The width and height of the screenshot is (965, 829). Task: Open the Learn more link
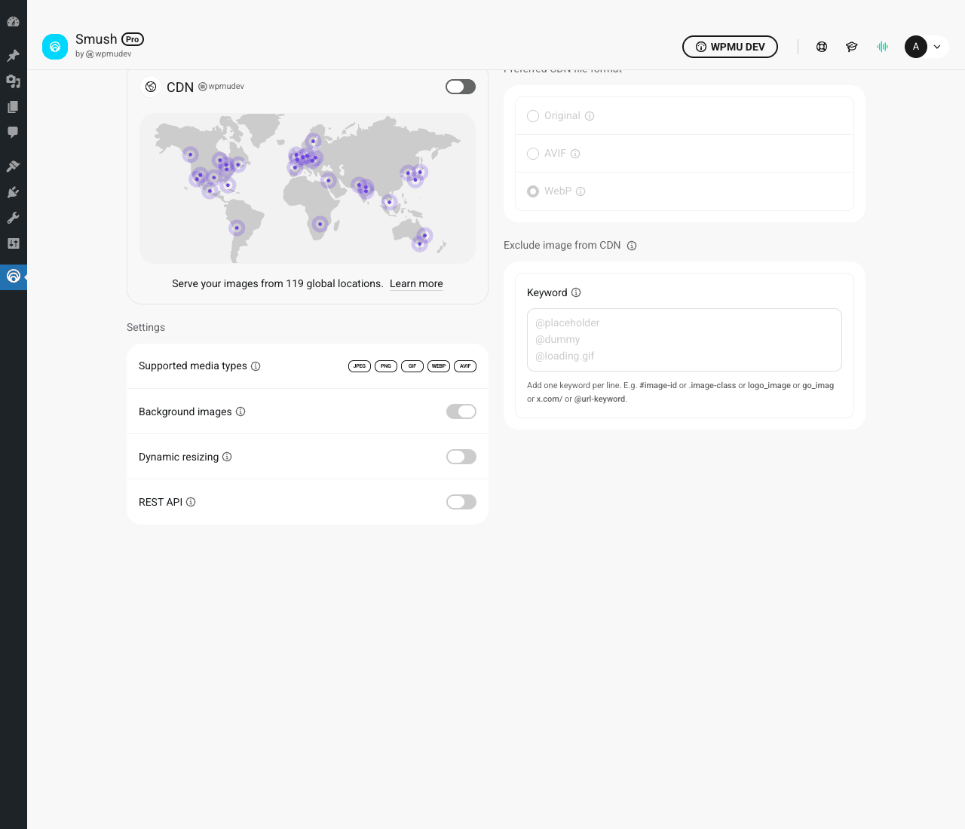(416, 284)
